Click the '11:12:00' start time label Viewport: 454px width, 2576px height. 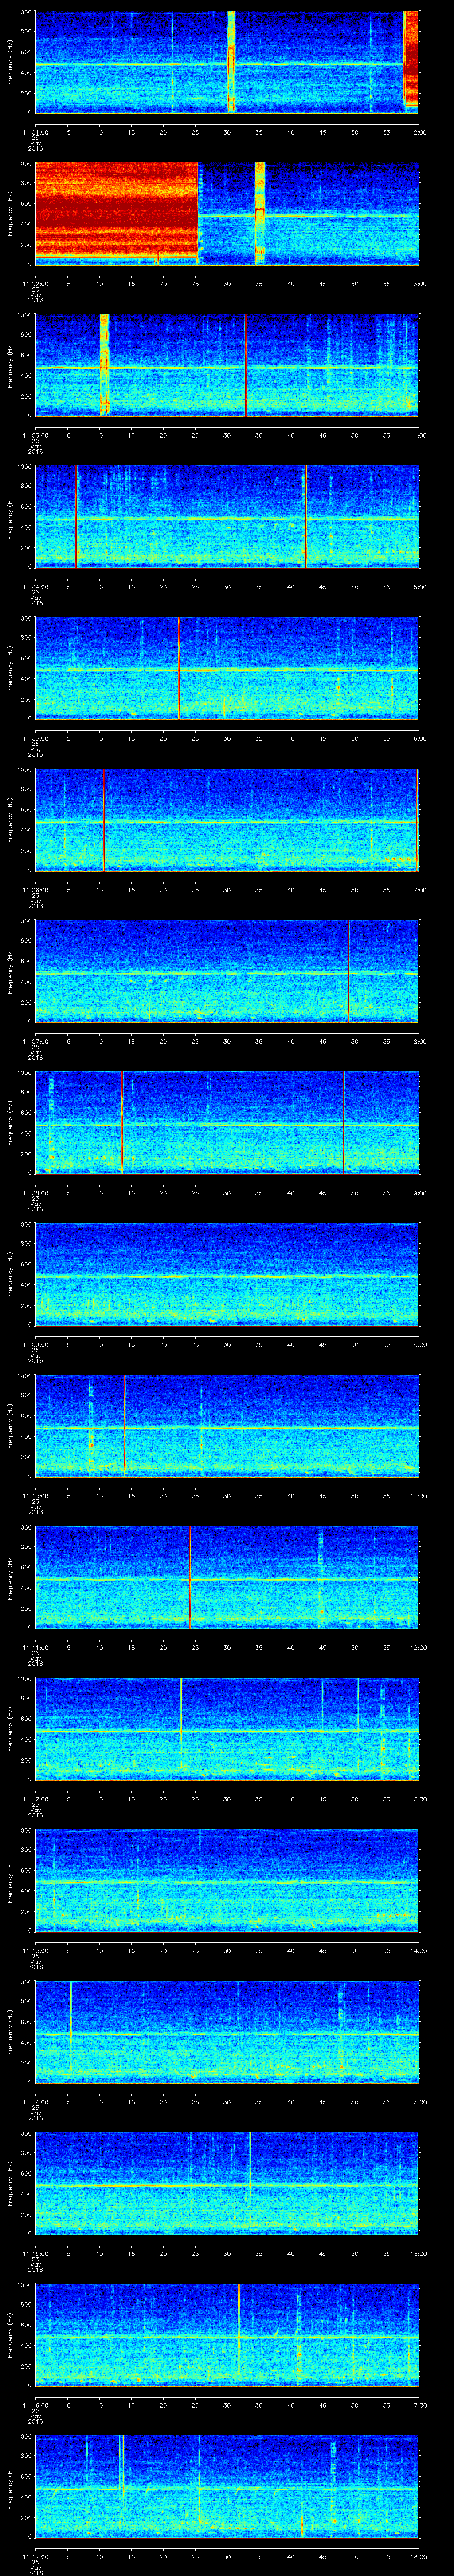[x=36, y=1800]
